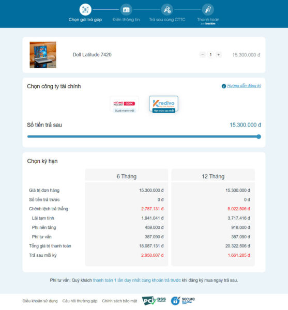Click the 'Số tiền trả sau' slider handle
The image size is (288, 310).
(x=259, y=136)
